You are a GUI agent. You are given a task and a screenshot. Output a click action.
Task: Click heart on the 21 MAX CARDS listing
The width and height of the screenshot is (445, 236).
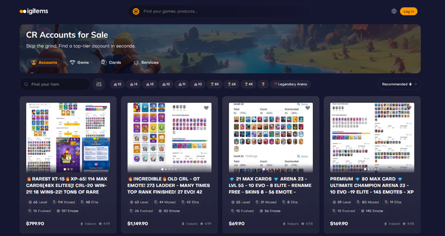pyautogui.click(x=308, y=108)
